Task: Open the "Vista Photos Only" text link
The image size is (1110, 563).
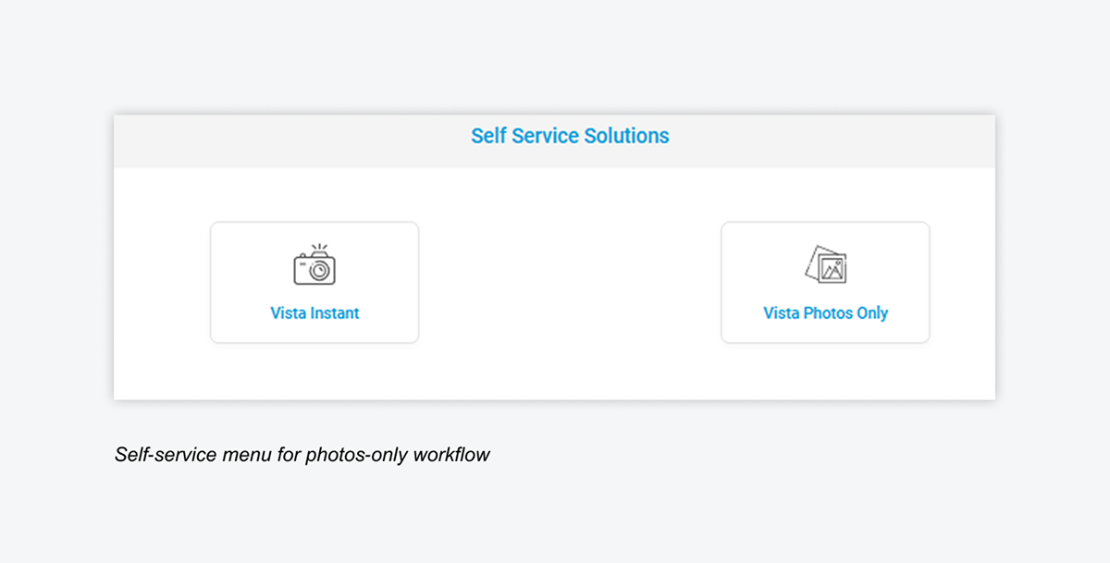Action: tap(825, 313)
